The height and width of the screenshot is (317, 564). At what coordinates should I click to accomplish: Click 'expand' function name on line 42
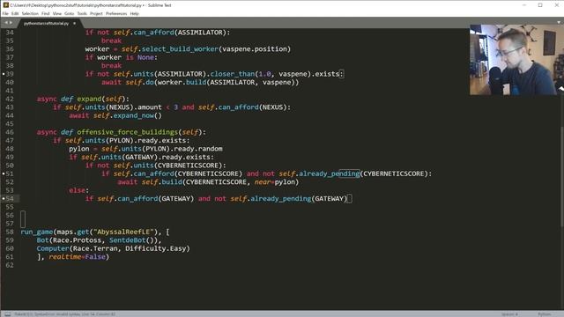point(89,99)
